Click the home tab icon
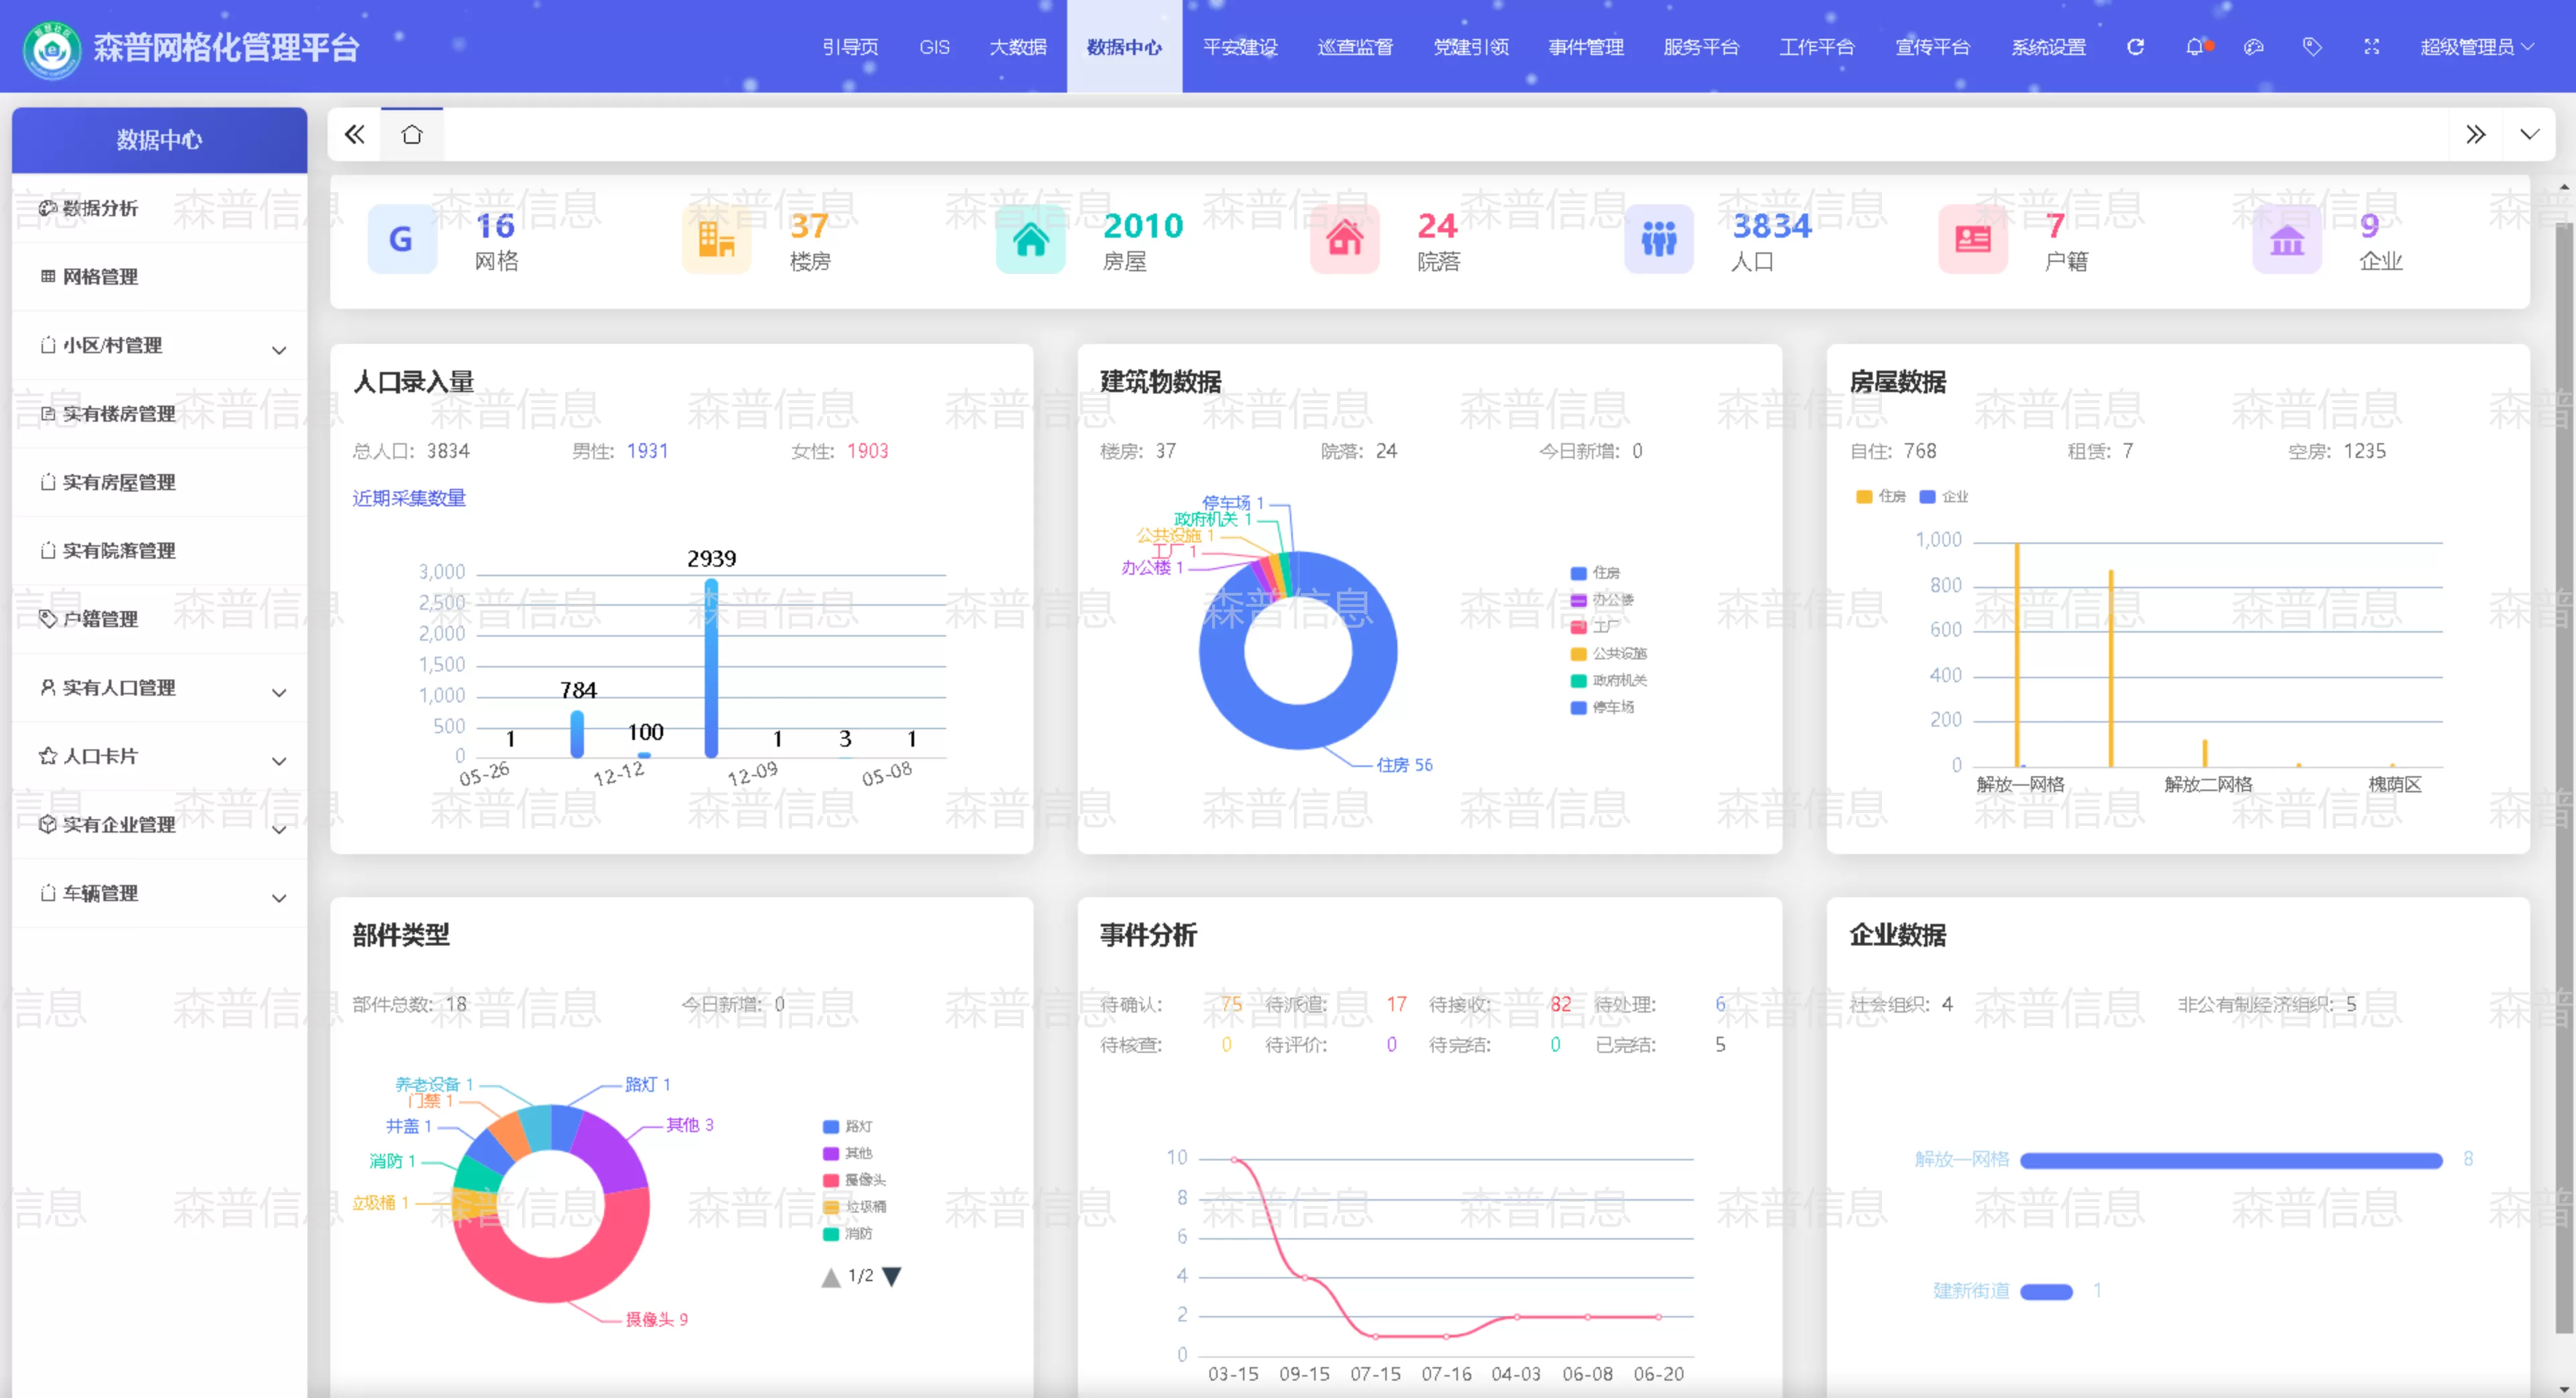This screenshot has height=1398, width=2576. pos(412,134)
